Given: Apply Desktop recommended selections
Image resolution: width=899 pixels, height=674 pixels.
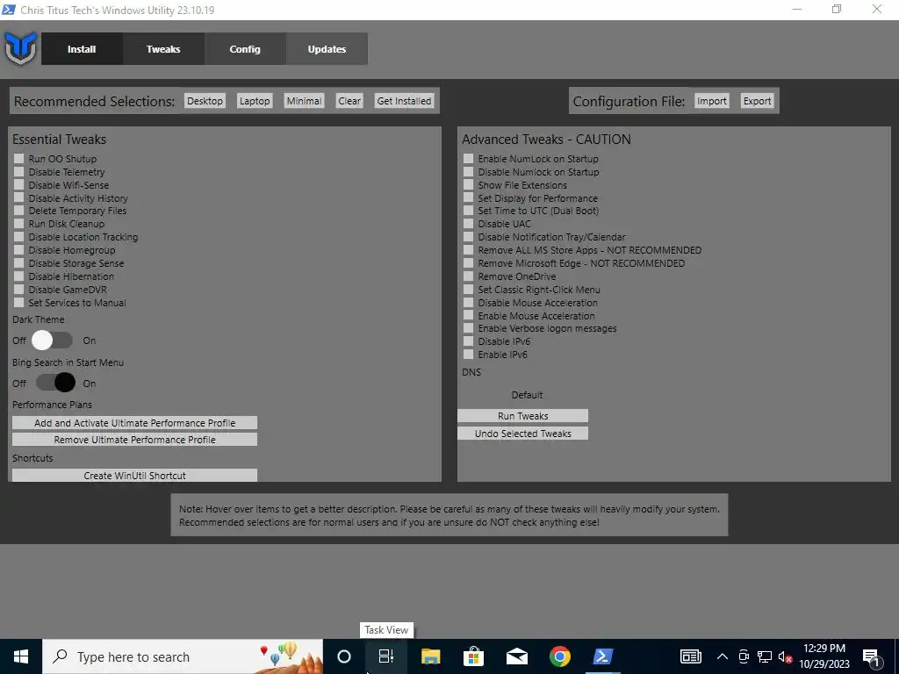Looking at the screenshot, I should tap(205, 101).
